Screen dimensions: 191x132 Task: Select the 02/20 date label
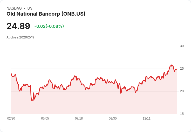11,118
